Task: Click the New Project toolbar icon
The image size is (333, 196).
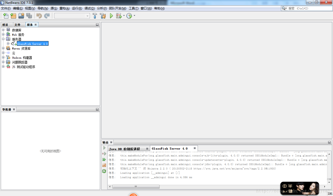Action: 13,16
